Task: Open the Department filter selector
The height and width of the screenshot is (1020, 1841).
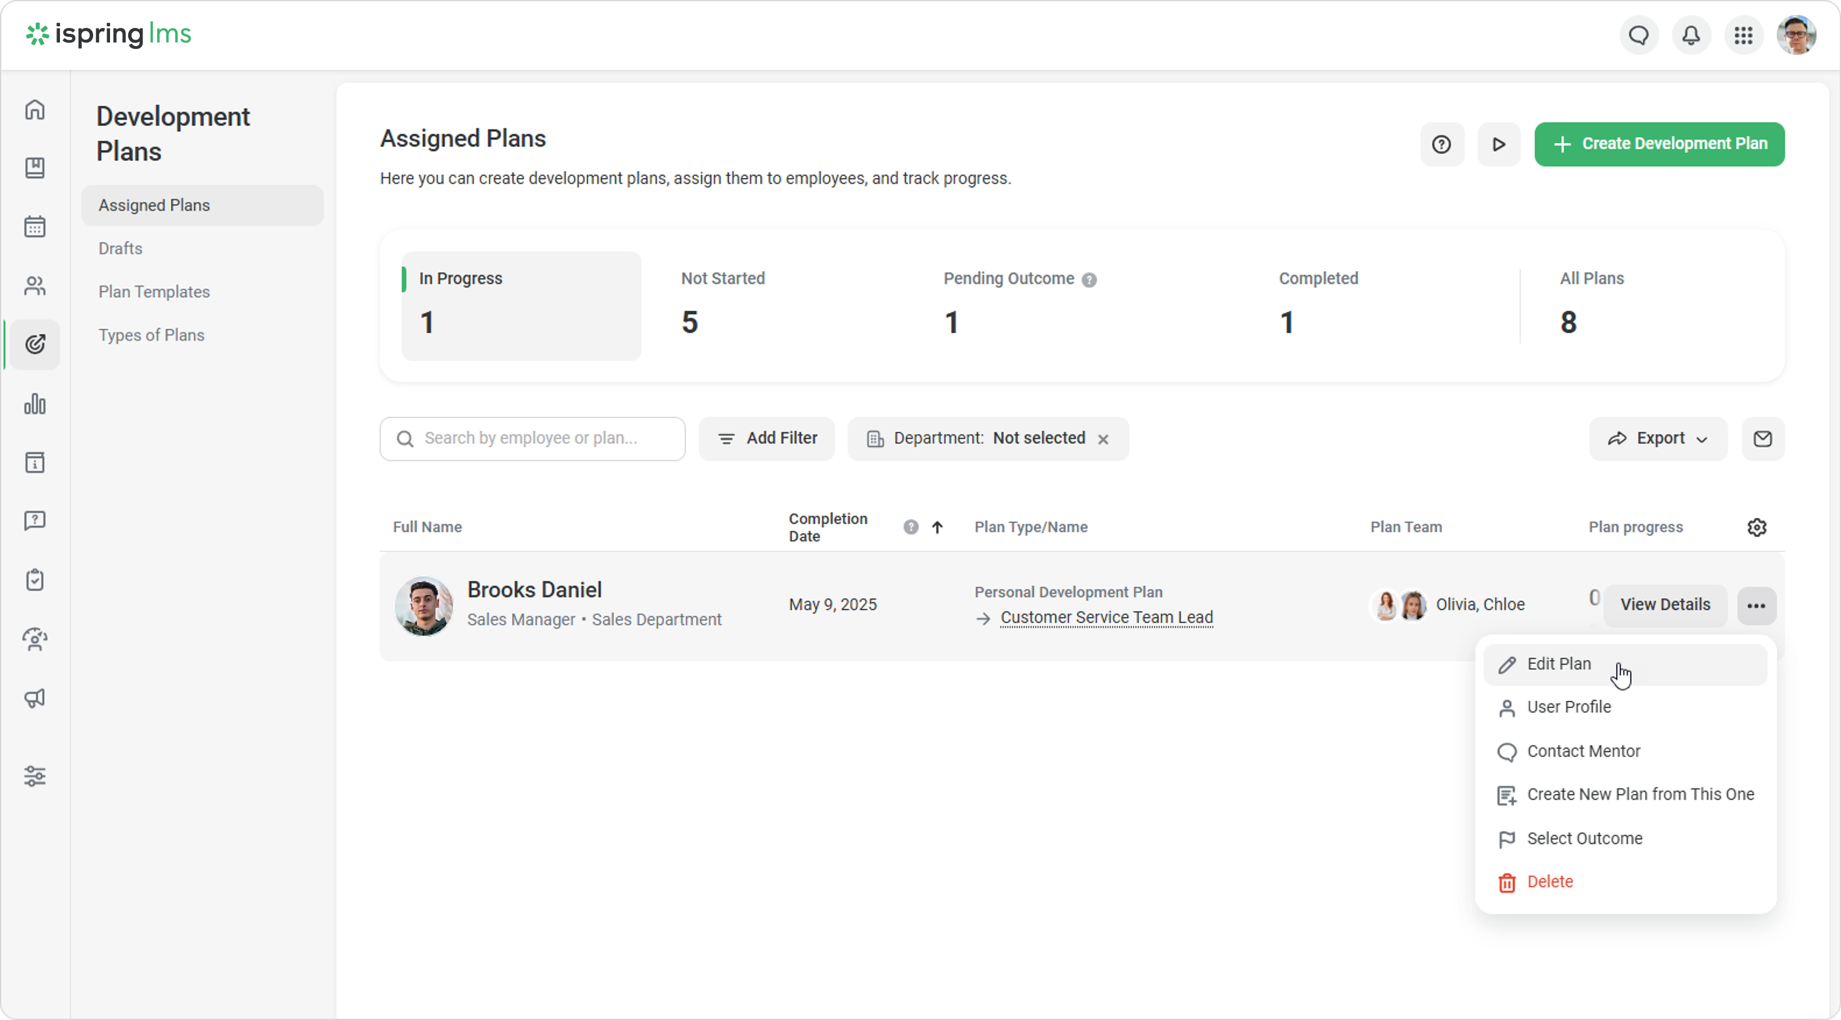Action: [987, 439]
